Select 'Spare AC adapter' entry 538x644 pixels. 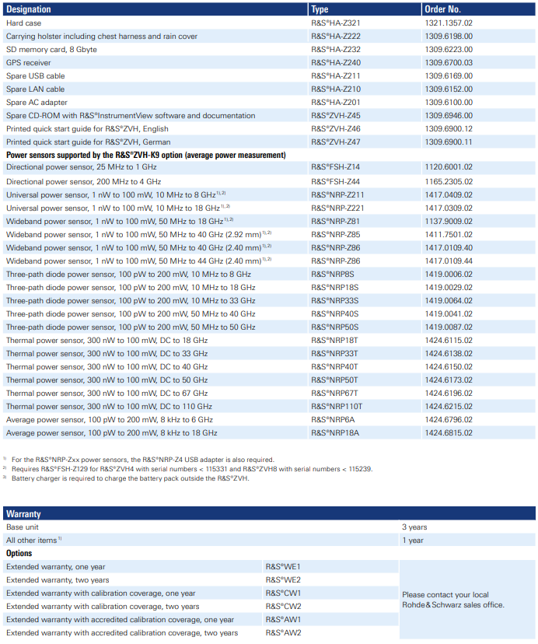click(x=37, y=102)
